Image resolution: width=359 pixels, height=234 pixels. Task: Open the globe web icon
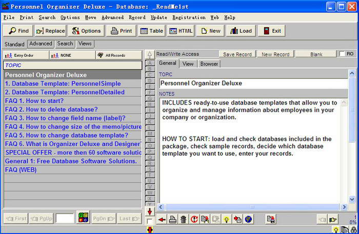248,220
